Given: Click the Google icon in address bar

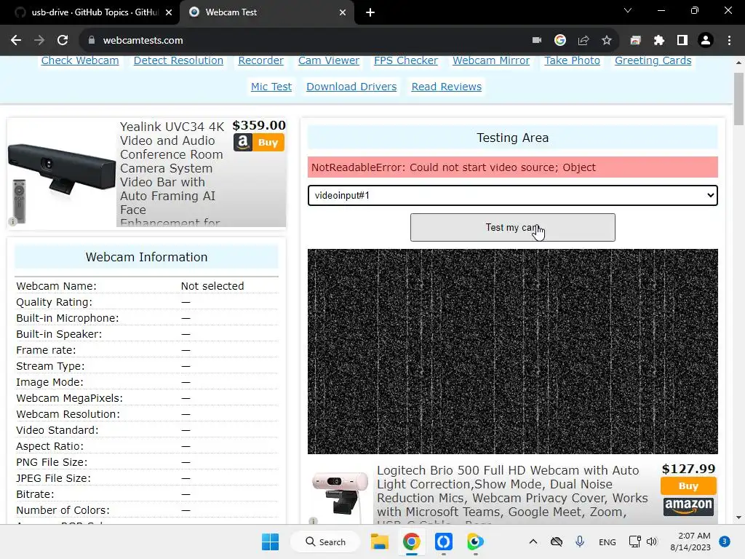Looking at the screenshot, I should 560,41.
